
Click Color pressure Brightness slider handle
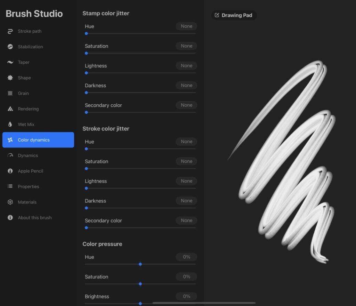[140, 304]
